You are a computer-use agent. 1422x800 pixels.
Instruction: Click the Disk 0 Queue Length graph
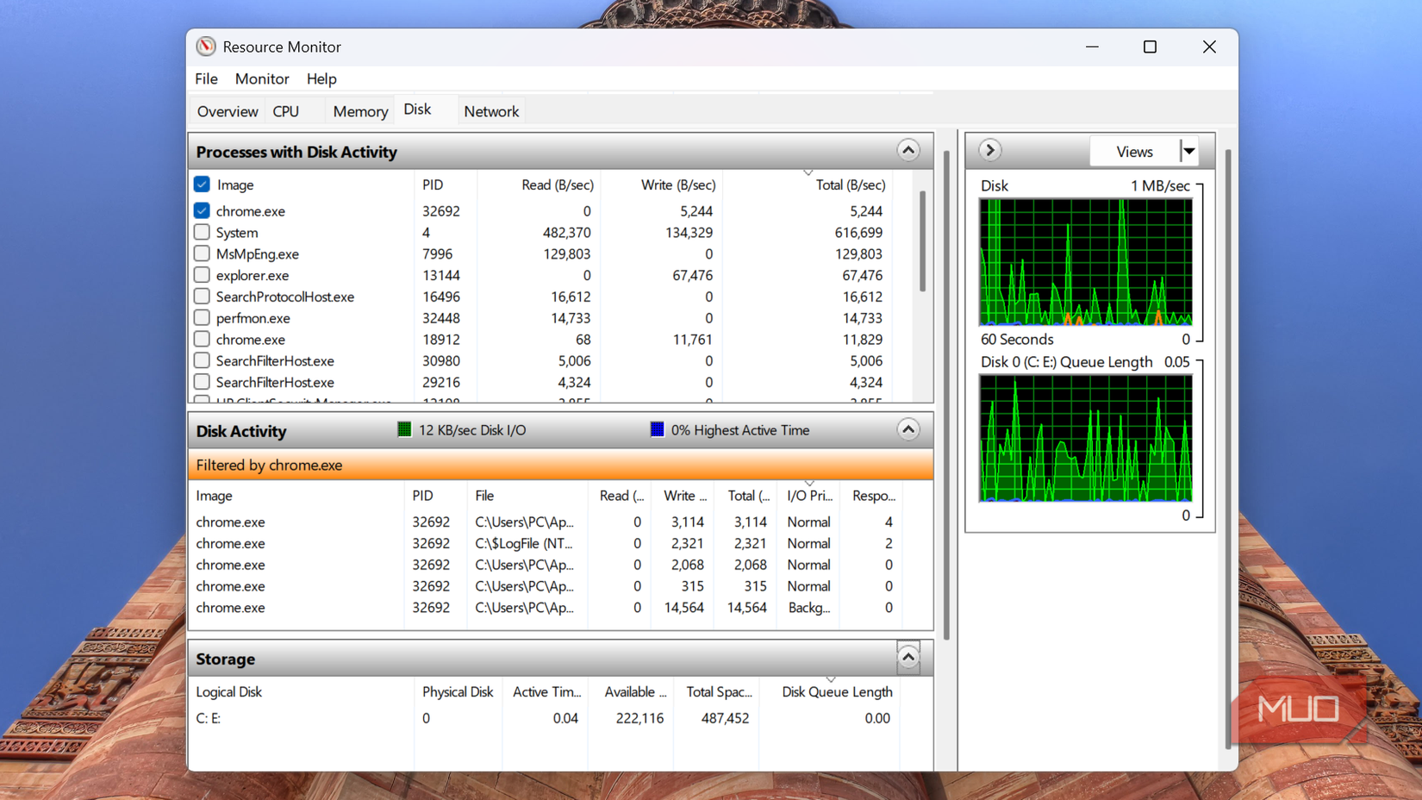(1085, 438)
